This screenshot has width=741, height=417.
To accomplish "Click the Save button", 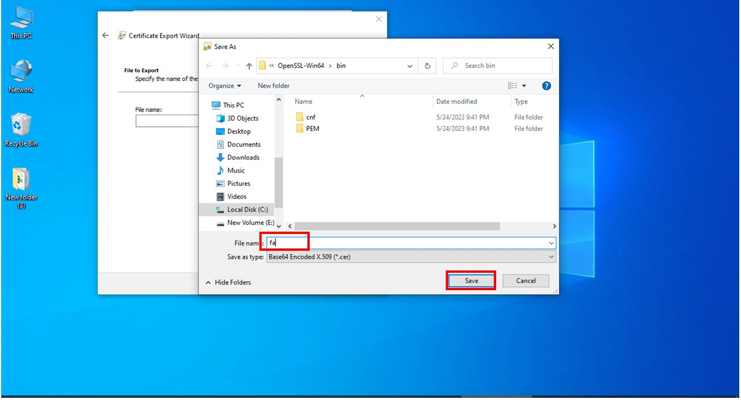I will (471, 281).
